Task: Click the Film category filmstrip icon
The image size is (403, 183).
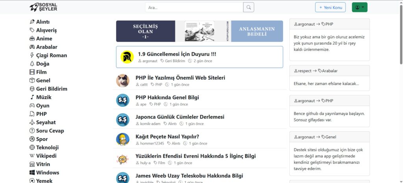Action: 32,72
